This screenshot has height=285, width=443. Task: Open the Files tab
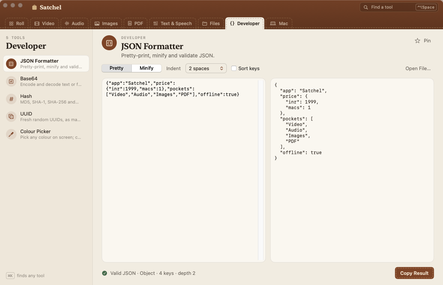click(211, 24)
